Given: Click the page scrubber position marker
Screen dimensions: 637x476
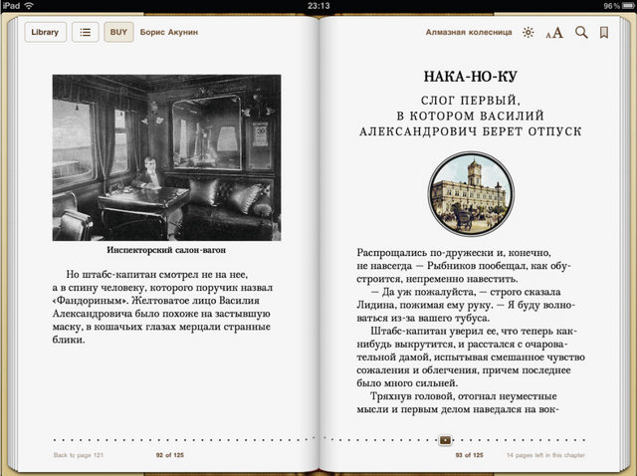Looking at the screenshot, I should click(445, 439).
